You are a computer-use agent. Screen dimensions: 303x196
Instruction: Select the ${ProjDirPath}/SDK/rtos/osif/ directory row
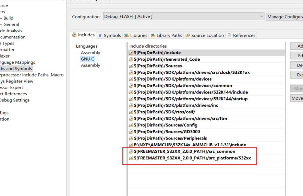pyautogui.click(x=206, y=112)
